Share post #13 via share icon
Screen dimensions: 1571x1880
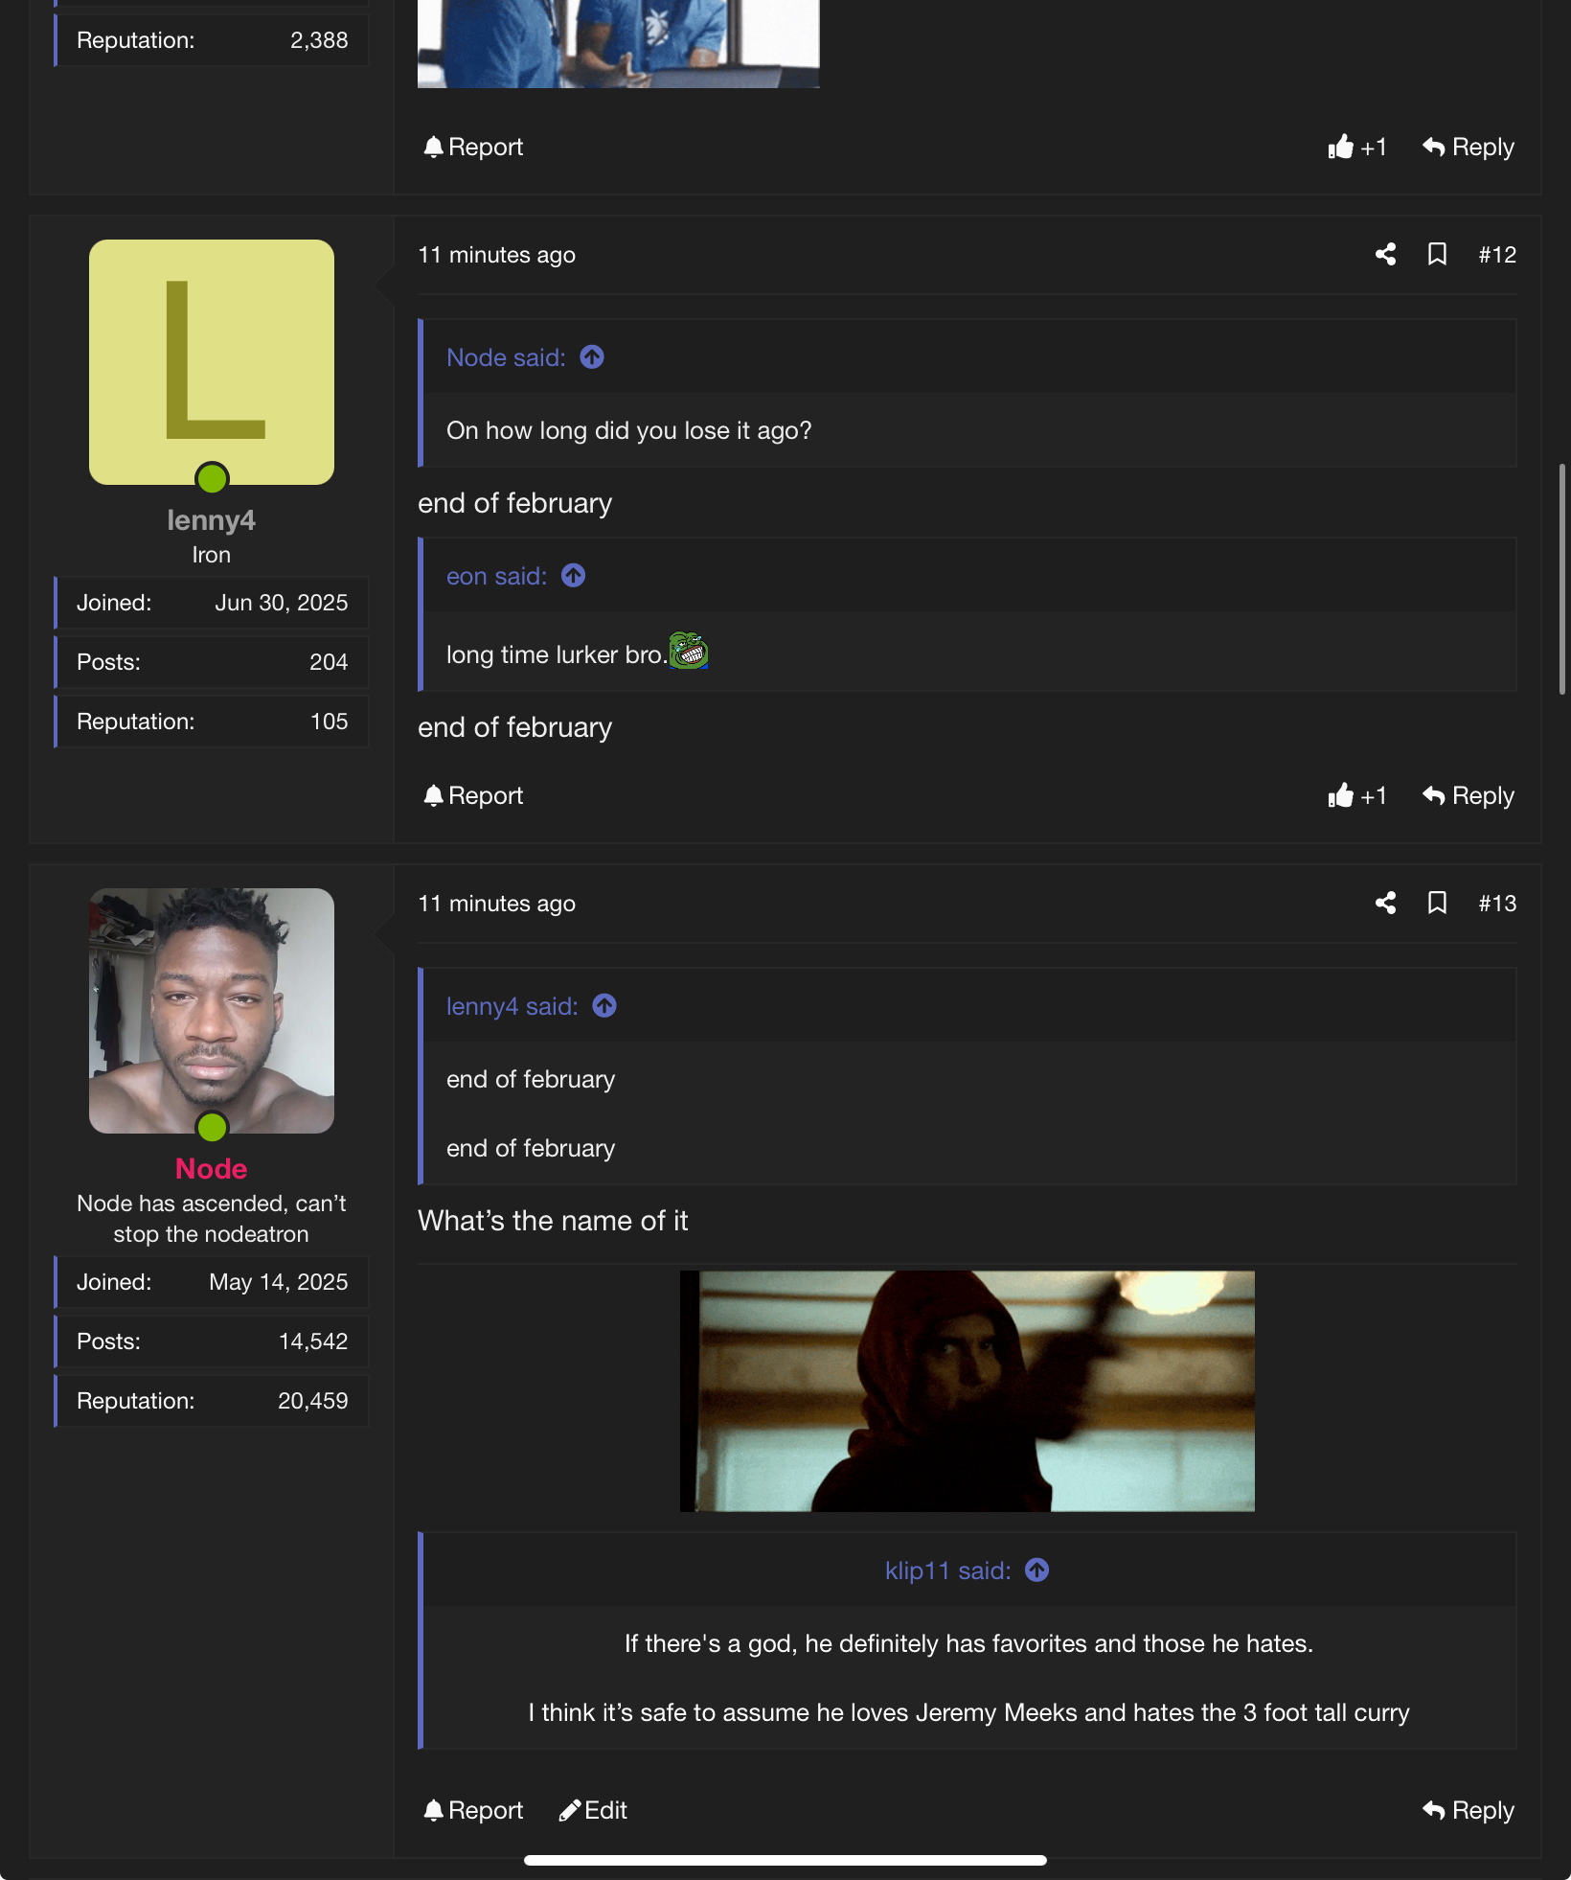1385,903
